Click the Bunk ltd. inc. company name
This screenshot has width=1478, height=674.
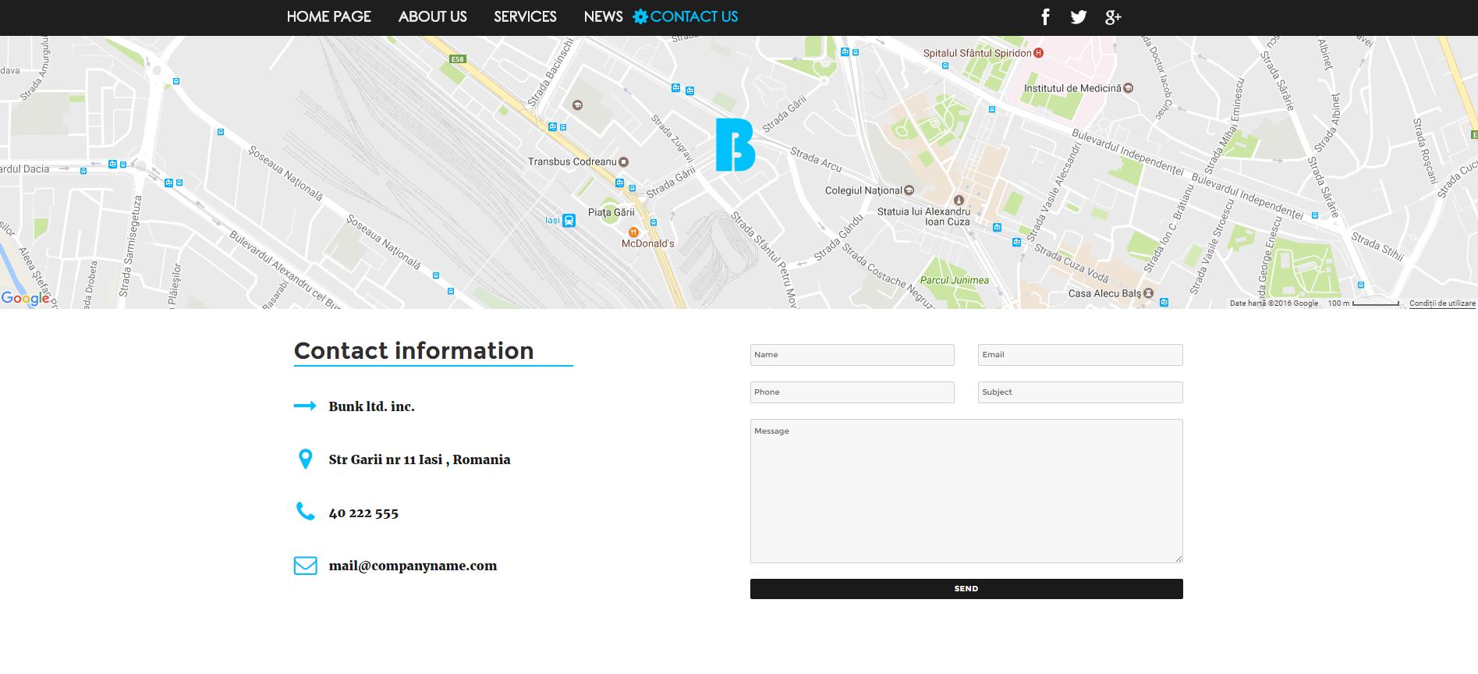tap(371, 406)
